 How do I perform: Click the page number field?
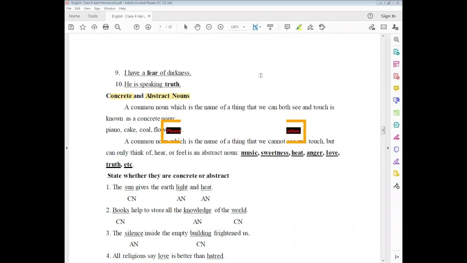pos(160,27)
